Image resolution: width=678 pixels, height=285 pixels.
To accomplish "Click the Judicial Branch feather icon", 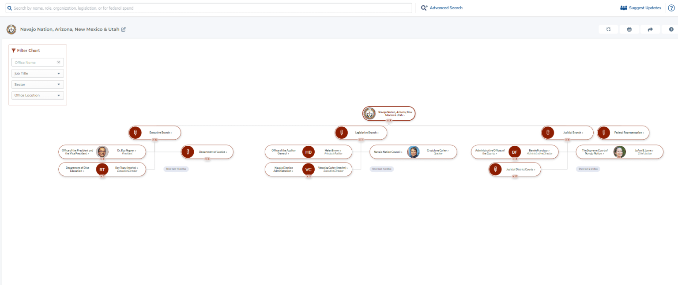I will click(x=548, y=133).
